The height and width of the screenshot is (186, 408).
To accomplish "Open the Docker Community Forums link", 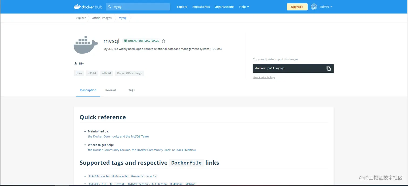I will click(109, 150).
